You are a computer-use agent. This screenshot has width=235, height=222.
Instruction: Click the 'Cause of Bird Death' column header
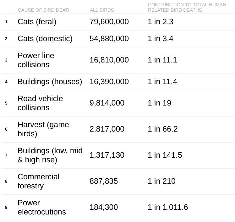pos(45,10)
